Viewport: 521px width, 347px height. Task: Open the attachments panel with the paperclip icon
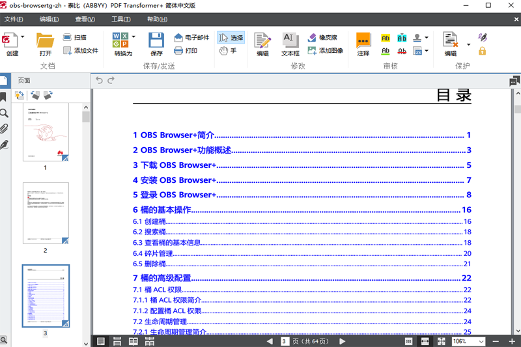click(4, 128)
